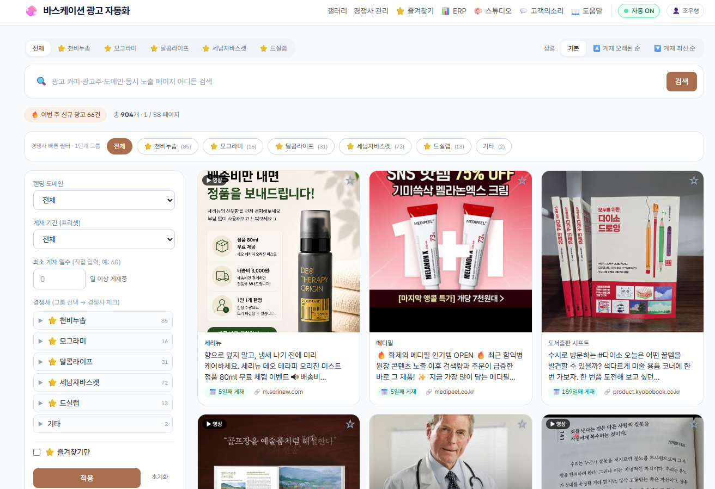Click the fire icon in 신규 광고 badge
The width and height of the screenshot is (715, 489).
tap(35, 115)
